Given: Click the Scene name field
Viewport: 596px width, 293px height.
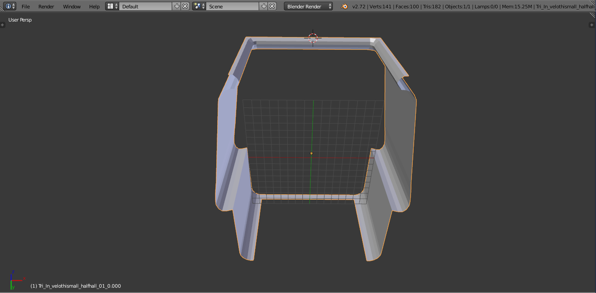Looking at the screenshot, I should click(x=233, y=6).
